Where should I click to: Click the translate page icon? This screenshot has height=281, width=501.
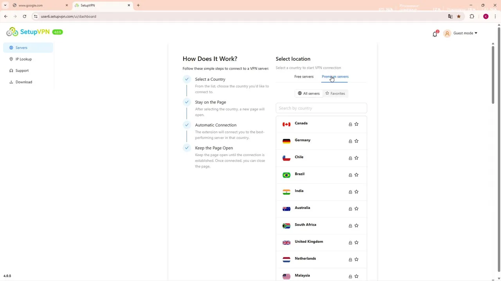(x=450, y=16)
